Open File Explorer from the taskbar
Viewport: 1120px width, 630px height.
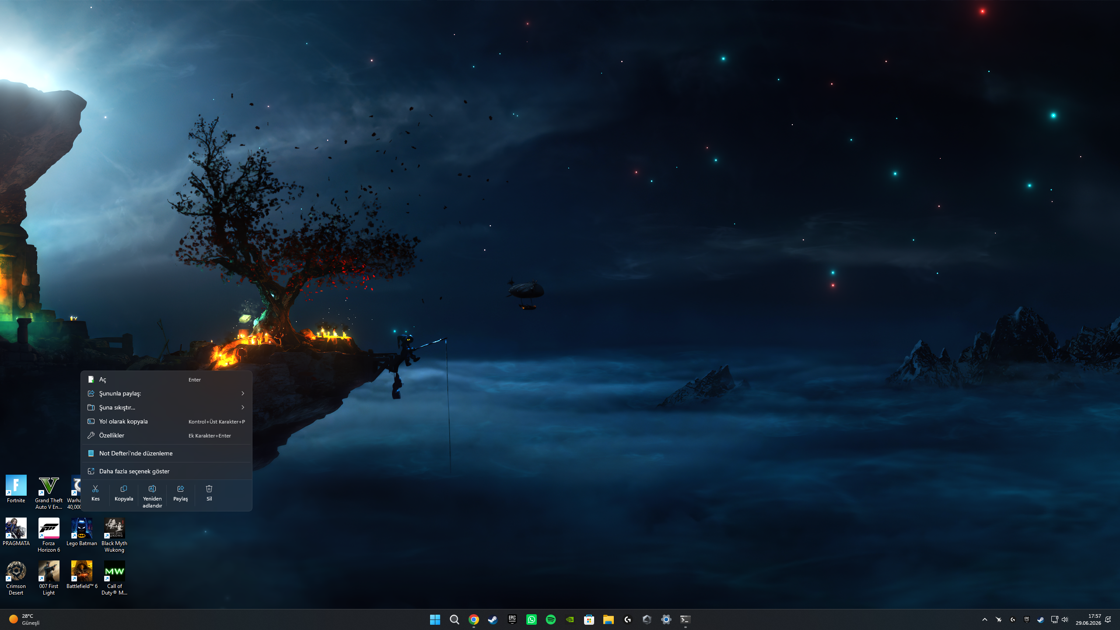click(608, 619)
